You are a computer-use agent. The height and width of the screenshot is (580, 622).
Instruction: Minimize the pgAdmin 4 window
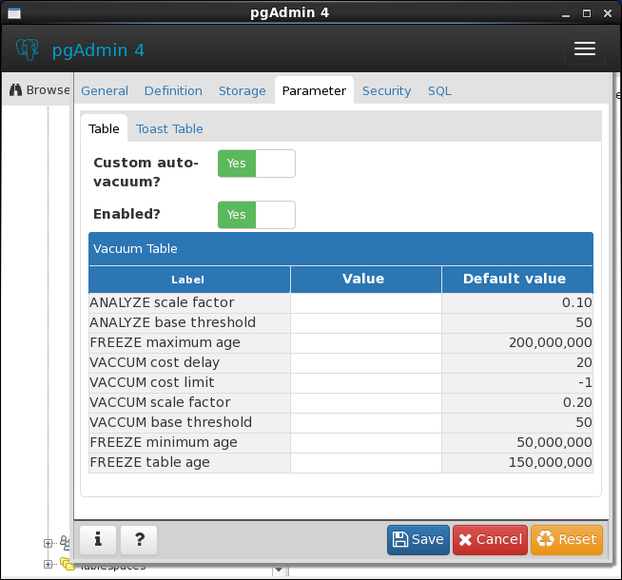(566, 14)
